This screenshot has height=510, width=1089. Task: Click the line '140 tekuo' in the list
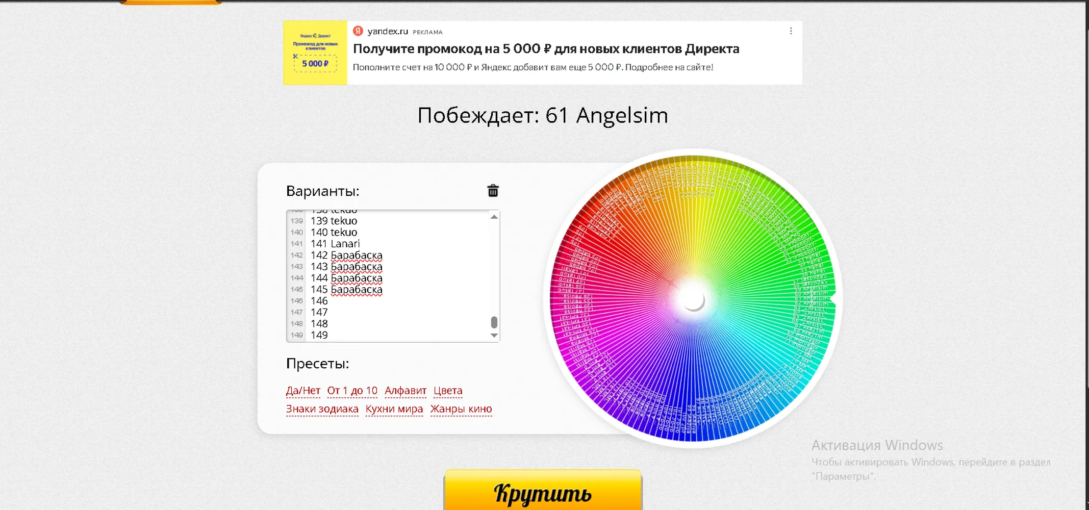pos(334,232)
